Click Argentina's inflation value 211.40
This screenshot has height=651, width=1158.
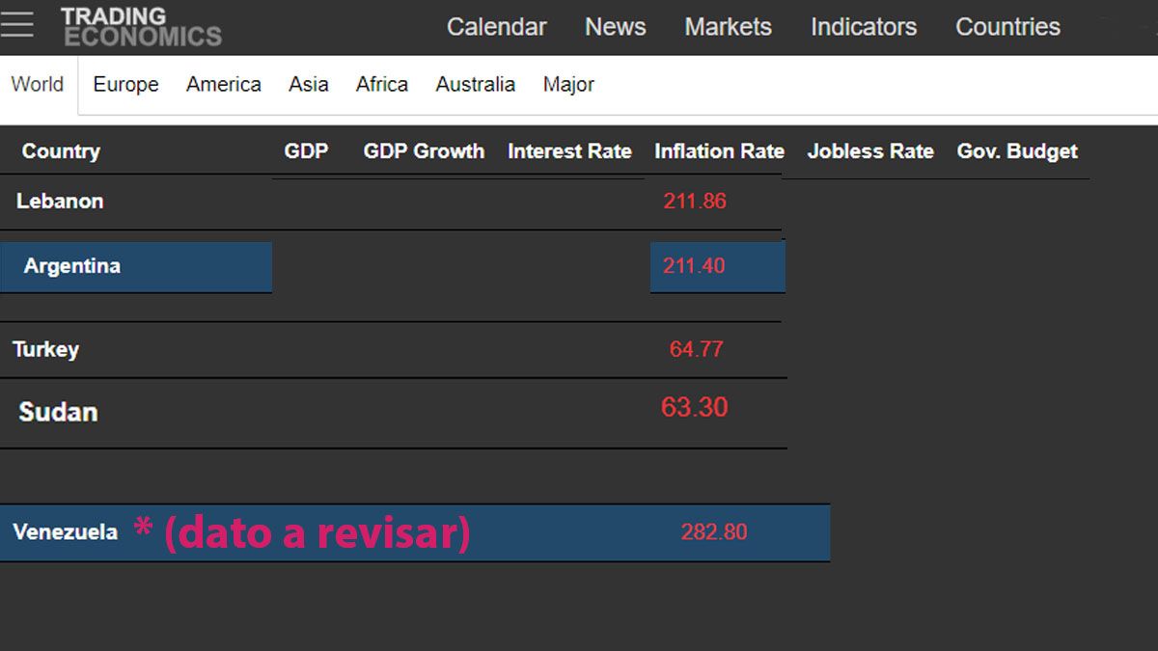coord(694,266)
